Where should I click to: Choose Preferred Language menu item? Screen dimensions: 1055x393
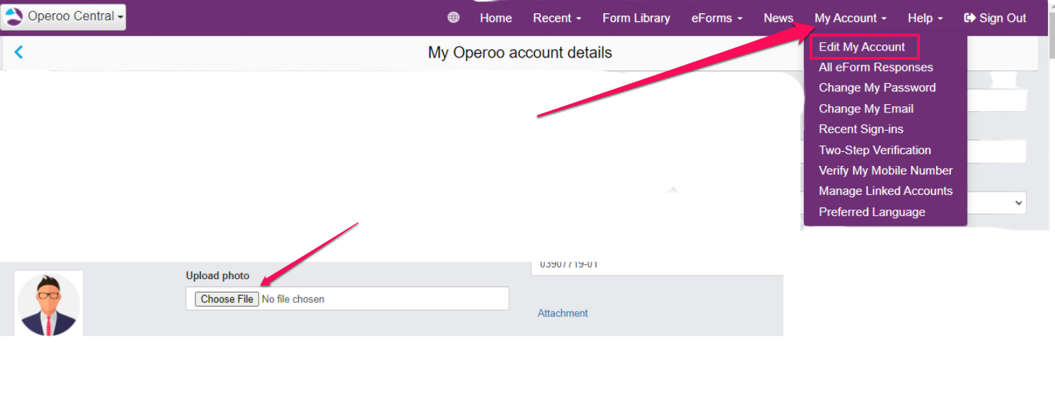point(871,212)
